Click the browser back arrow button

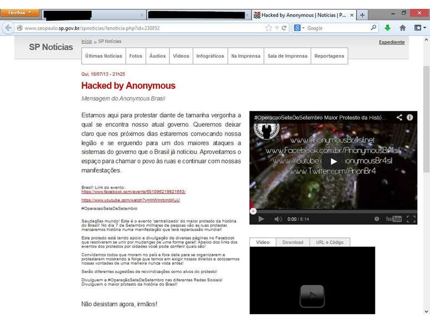pos(8,28)
